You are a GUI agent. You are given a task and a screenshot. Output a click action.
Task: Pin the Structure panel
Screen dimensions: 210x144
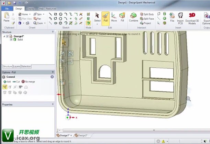(53, 32)
